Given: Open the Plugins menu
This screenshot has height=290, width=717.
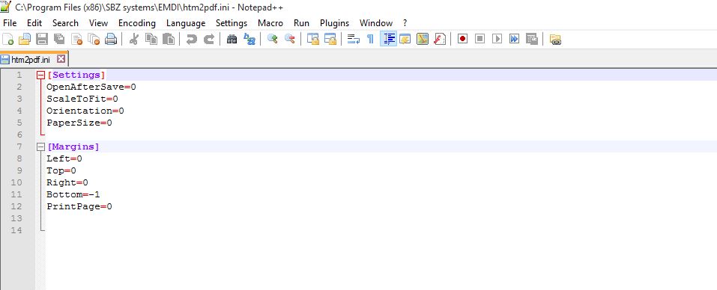Looking at the screenshot, I should tap(334, 23).
